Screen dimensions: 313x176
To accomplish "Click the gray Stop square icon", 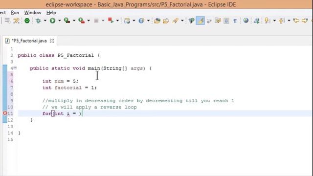I will click(x=96, y=21).
